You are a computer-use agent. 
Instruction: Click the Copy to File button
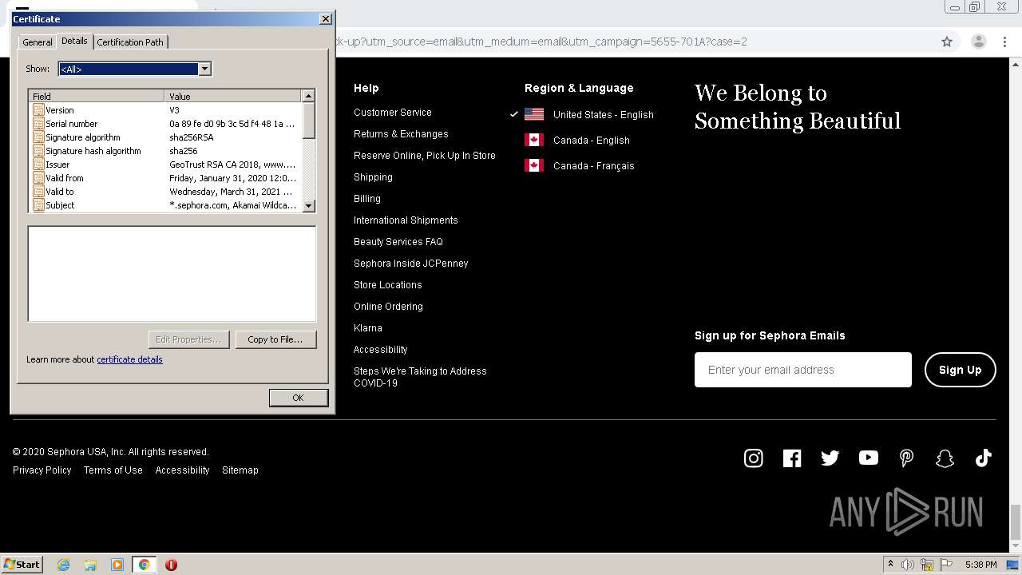(x=275, y=339)
